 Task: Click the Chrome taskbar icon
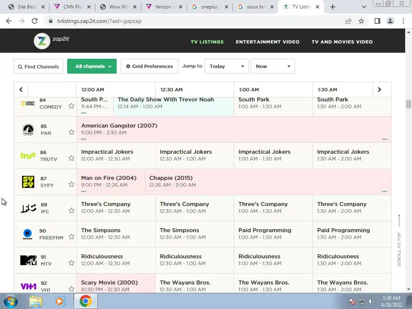[85, 301]
